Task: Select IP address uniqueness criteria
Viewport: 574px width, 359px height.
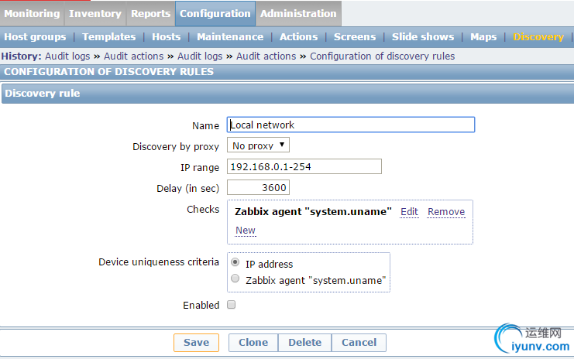Action: click(x=235, y=263)
